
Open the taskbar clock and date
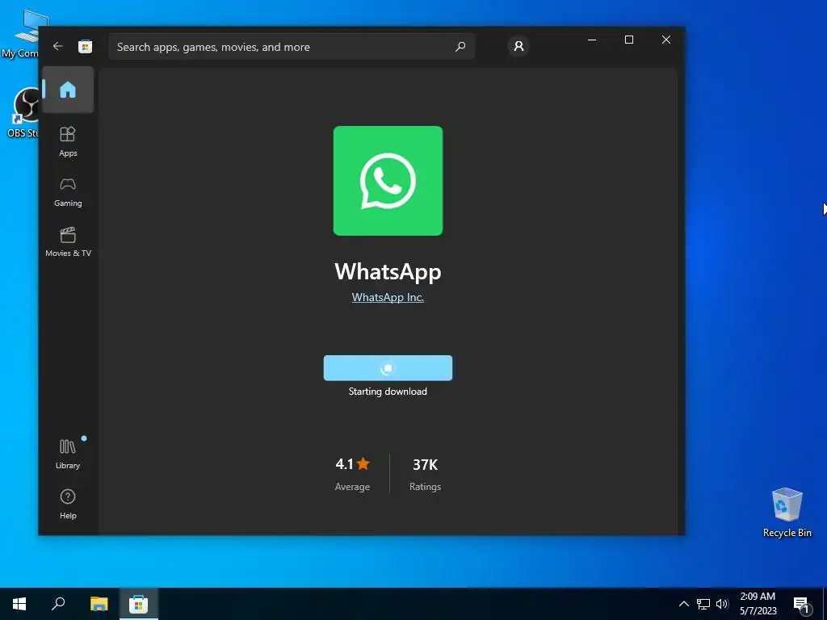(758, 604)
